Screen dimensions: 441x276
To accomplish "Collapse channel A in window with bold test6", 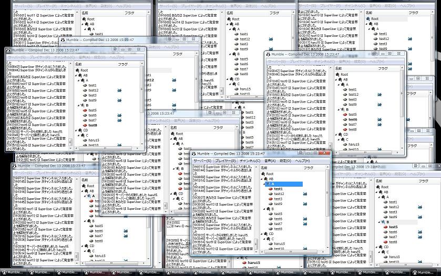I will [x=339, y=85].
